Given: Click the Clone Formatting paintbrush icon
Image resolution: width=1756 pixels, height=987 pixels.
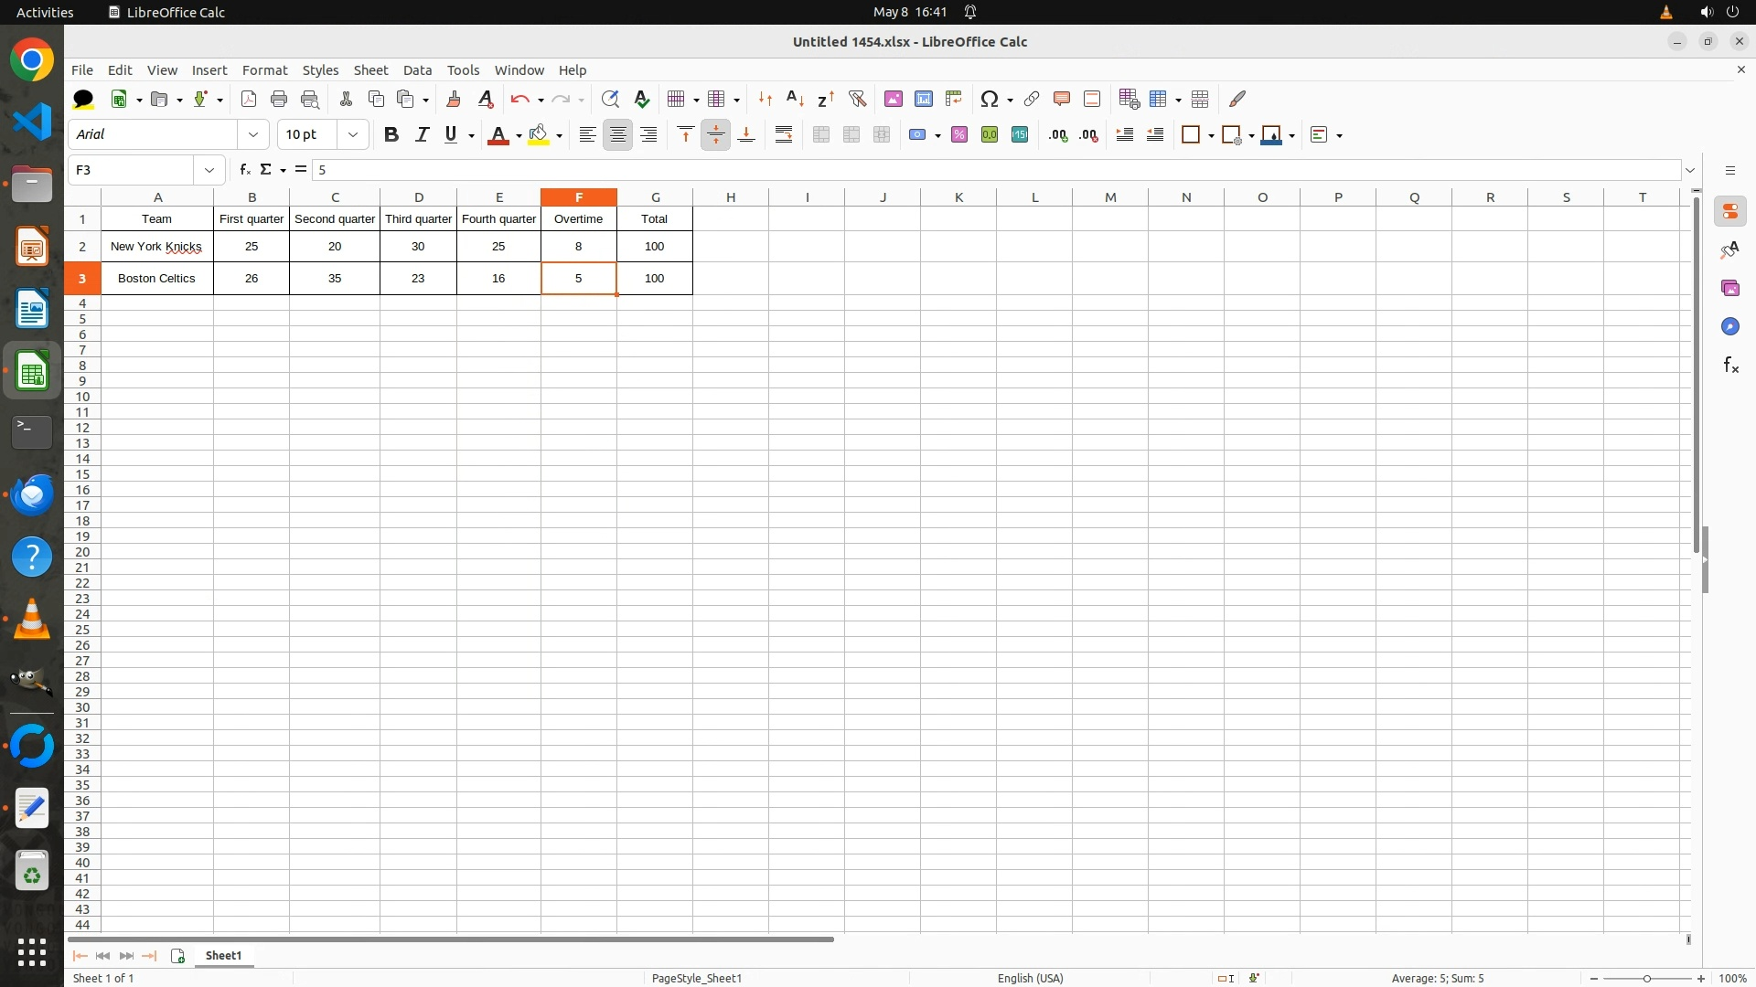Looking at the screenshot, I should 454,99.
